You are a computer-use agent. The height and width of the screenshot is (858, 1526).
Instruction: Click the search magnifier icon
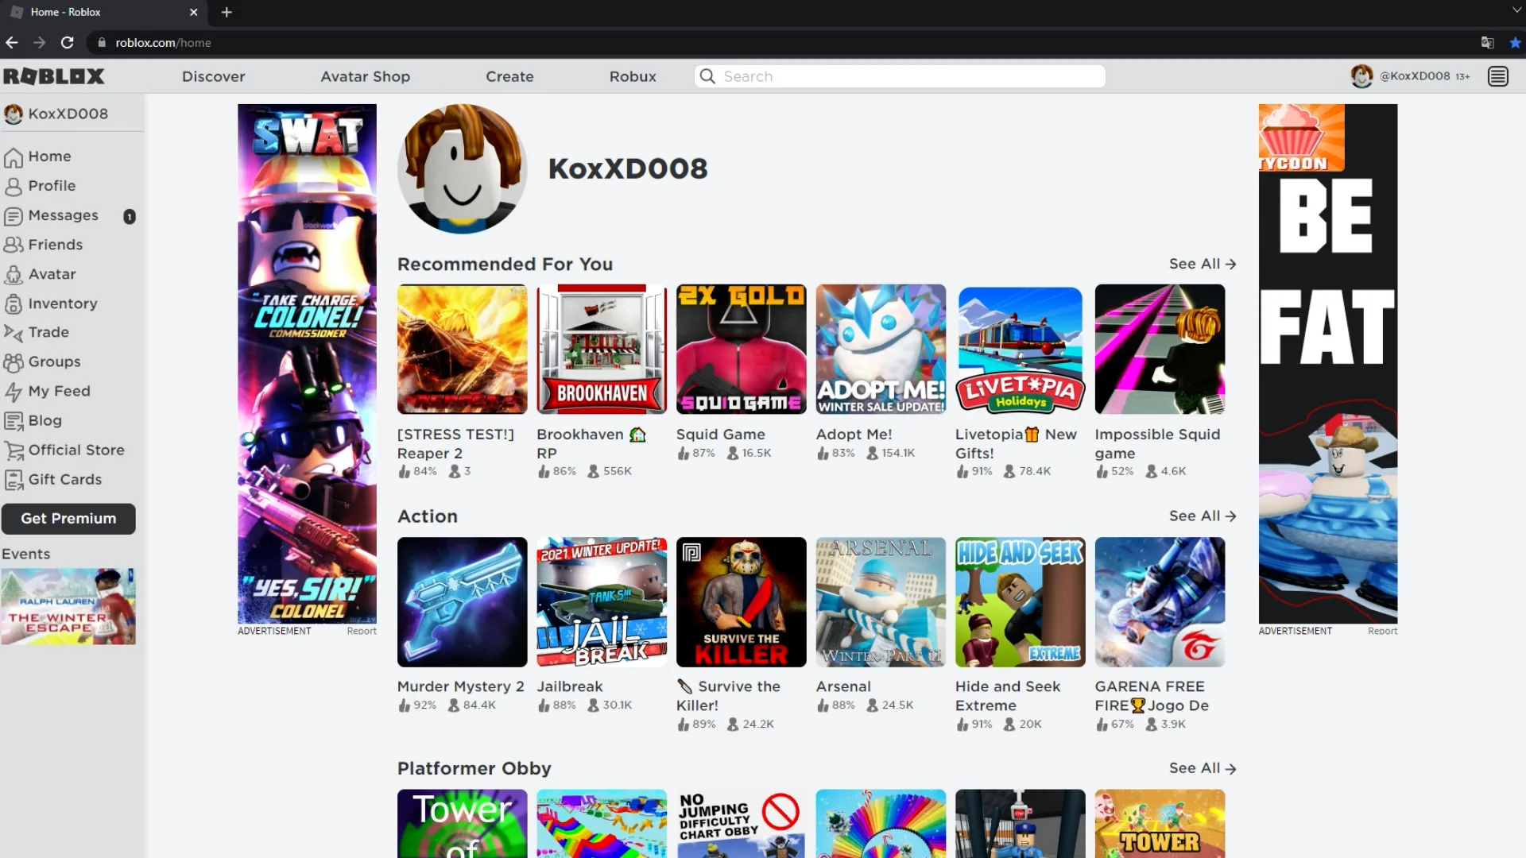707,76
